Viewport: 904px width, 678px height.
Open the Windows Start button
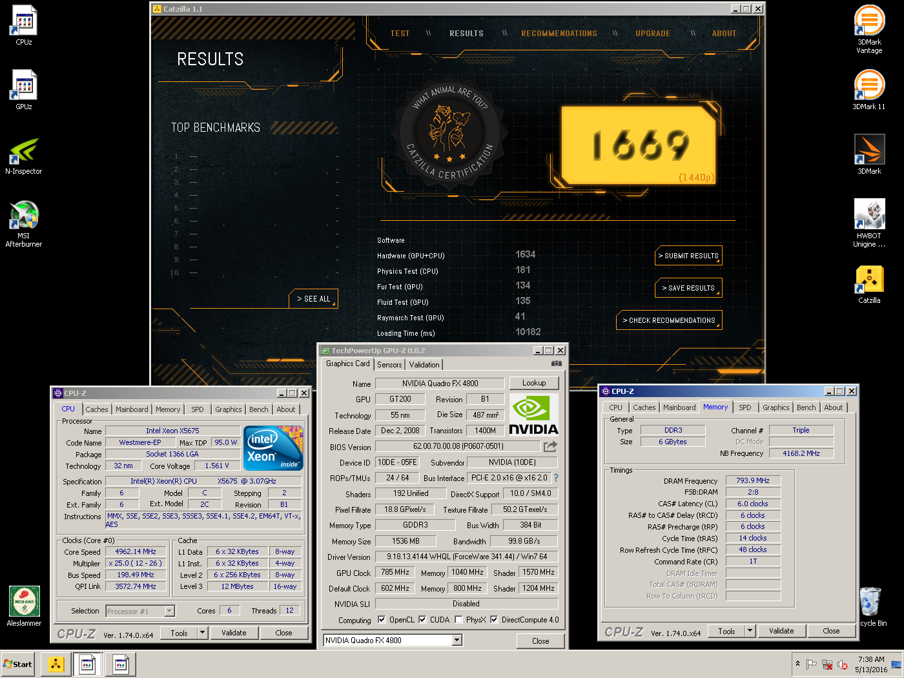coord(17,664)
